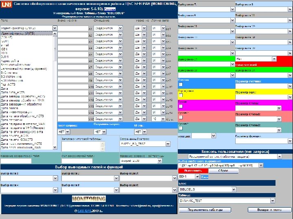
Task: Focus the Заголовок итоговой таблицы text area
Action: tap(83, 146)
